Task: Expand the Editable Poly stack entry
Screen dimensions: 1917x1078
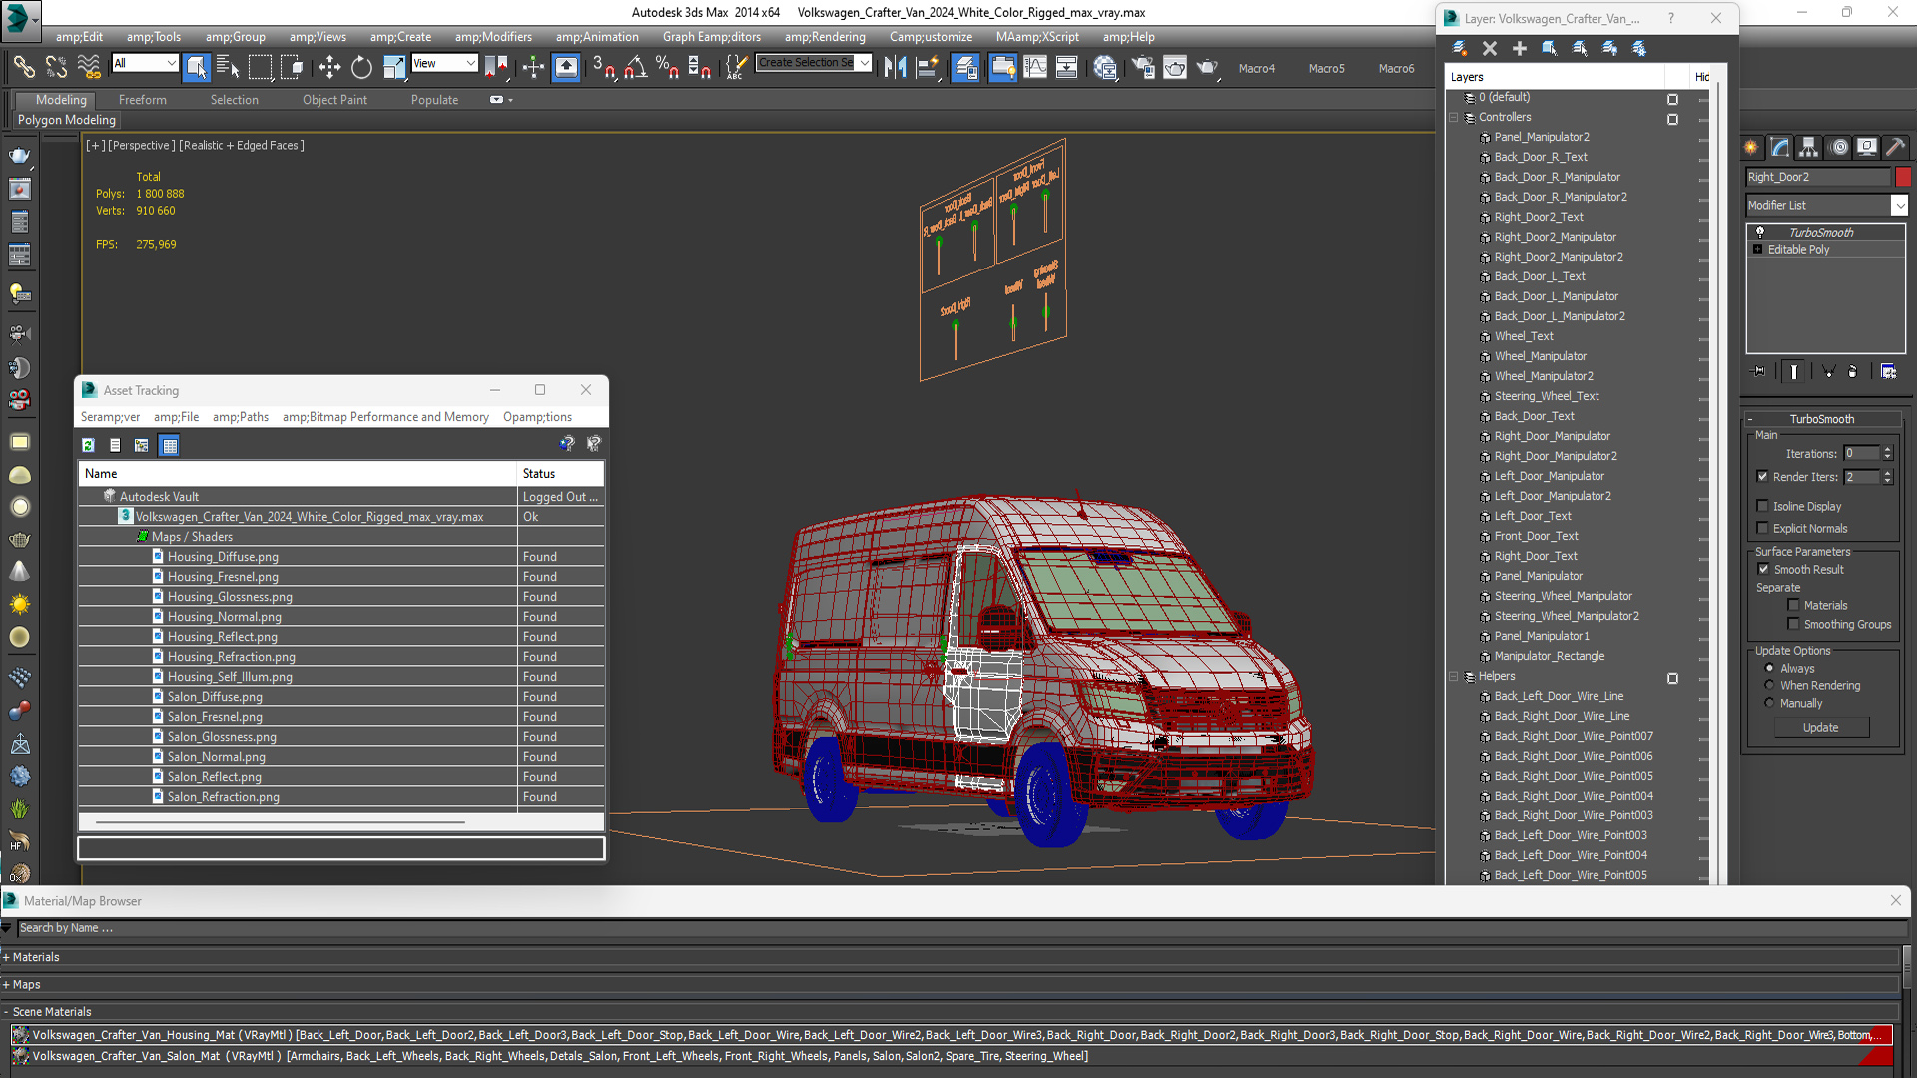Action: click(x=1757, y=249)
